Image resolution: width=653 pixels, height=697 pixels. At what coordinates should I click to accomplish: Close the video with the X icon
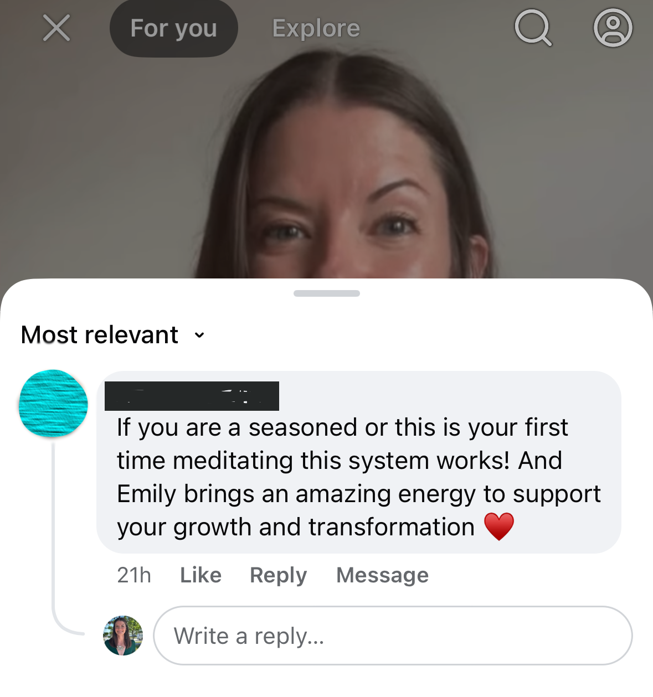[x=56, y=28]
